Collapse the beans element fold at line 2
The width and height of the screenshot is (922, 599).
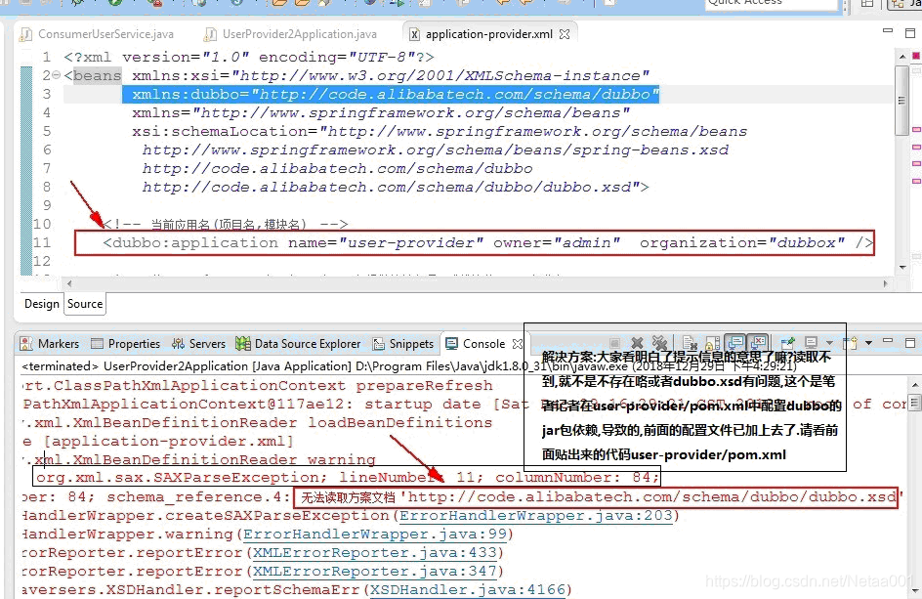(57, 75)
